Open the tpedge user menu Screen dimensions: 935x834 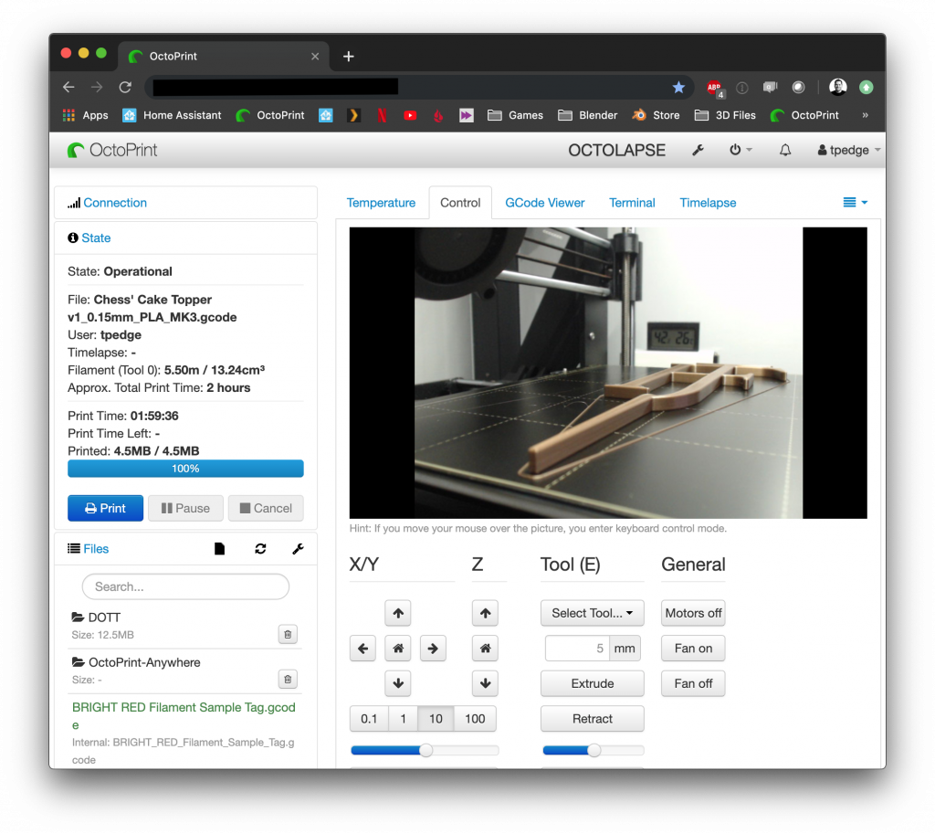(848, 151)
